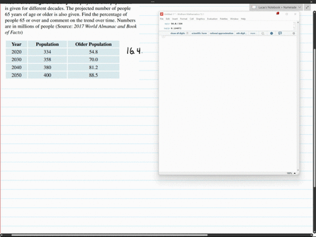Click the 'scientific form' suggestion
The image size is (316, 237).
pos(199,34)
